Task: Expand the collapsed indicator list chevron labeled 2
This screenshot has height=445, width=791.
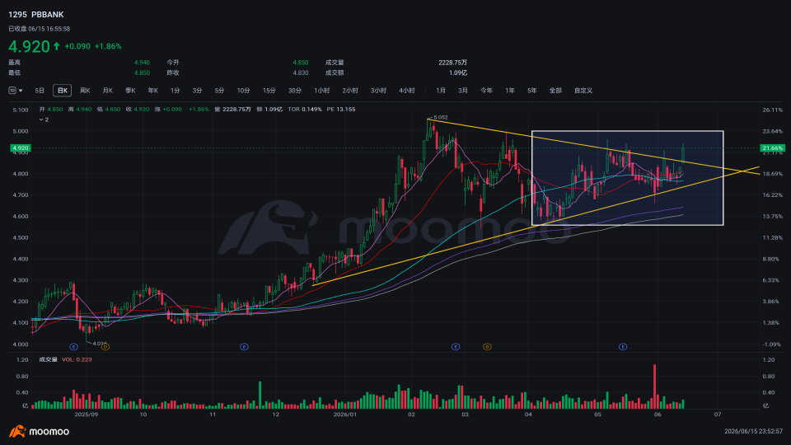Action: pyautogui.click(x=44, y=119)
